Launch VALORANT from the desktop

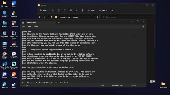(x=14, y=45)
